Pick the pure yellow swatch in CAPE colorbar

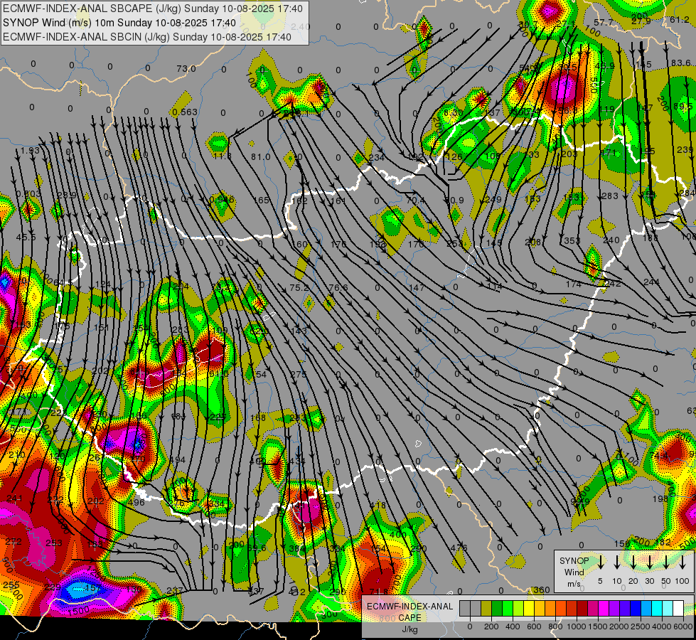529,608
